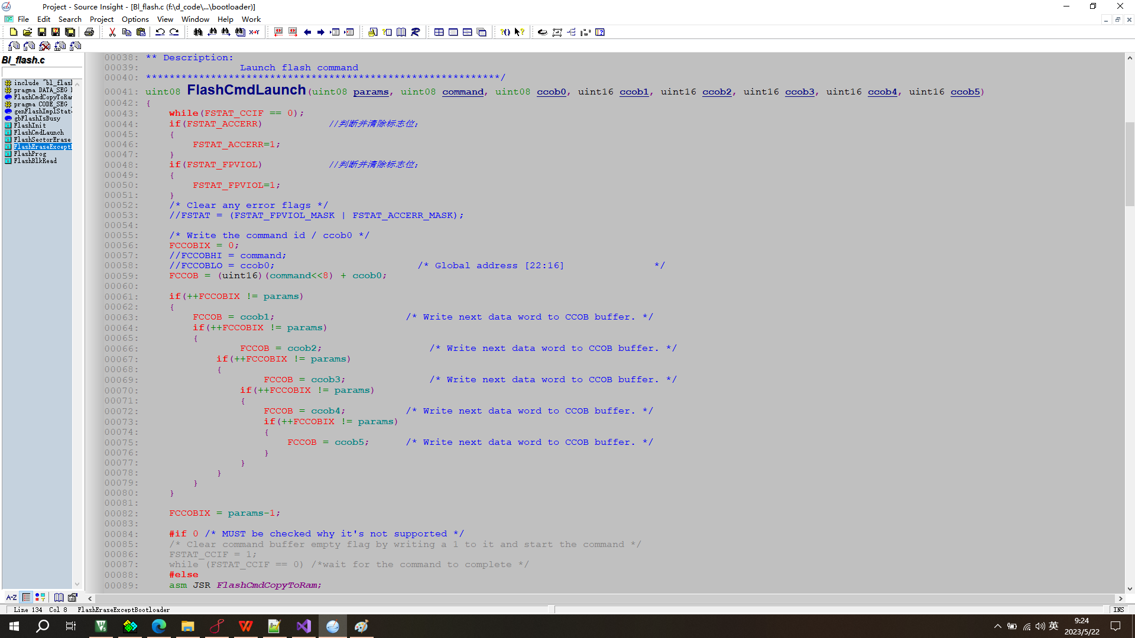Image resolution: width=1135 pixels, height=638 pixels.
Task: Open Visual Studio from taskbar
Action: (x=303, y=626)
